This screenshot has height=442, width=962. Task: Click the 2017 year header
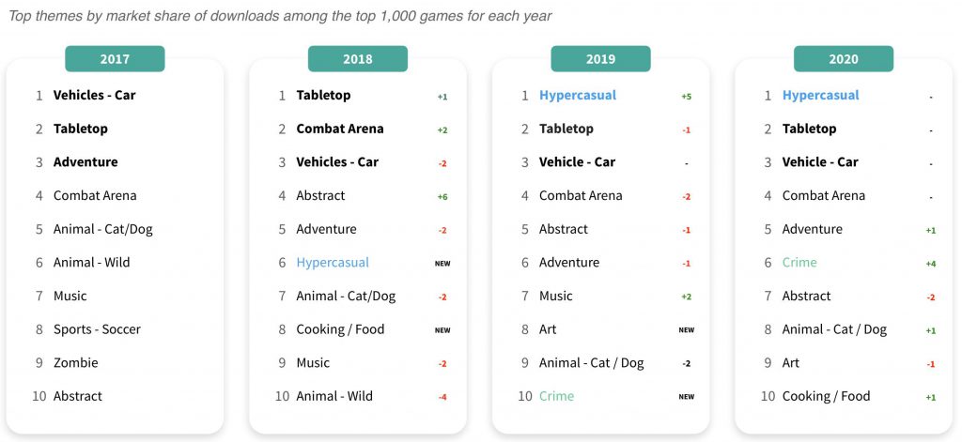tap(115, 59)
